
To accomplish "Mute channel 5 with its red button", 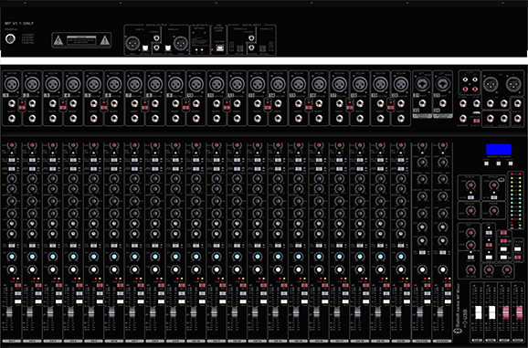I will [100, 285].
